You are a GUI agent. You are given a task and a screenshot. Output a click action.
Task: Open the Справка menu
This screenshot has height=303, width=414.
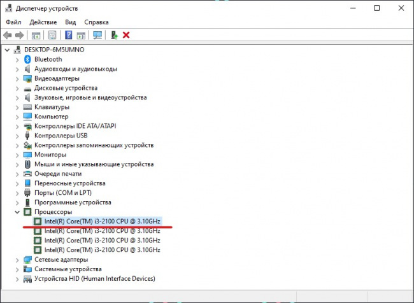[x=96, y=22]
